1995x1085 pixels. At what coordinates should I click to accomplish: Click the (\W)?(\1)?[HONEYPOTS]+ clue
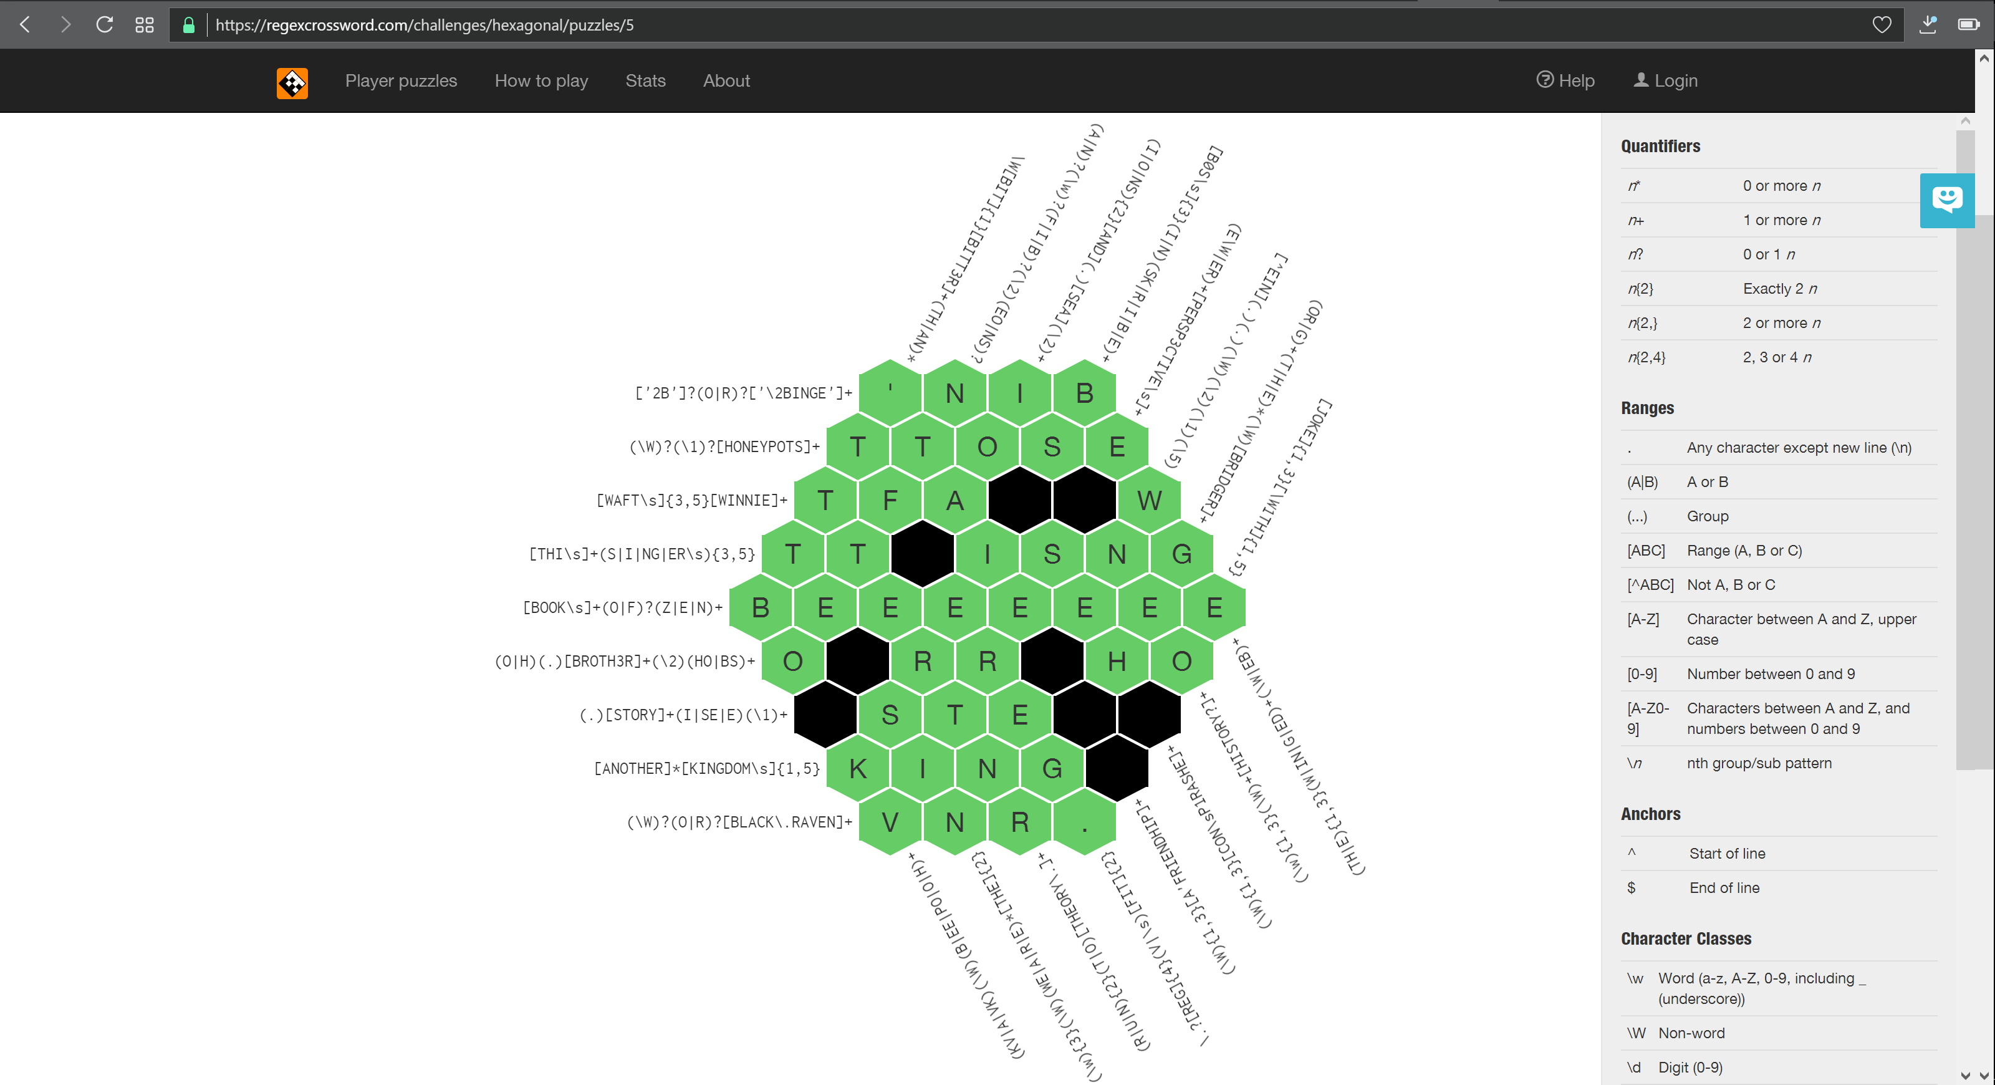point(724,447)
